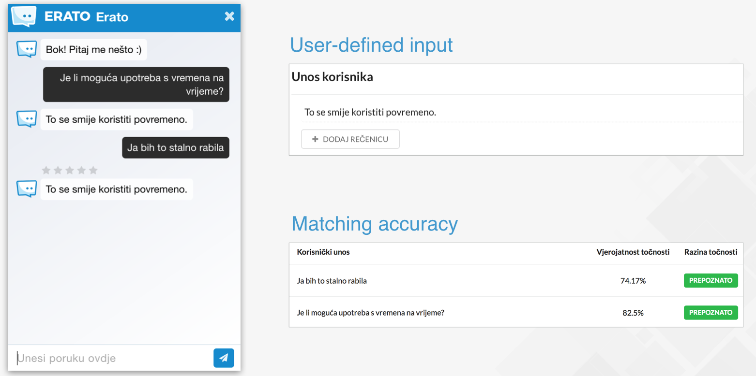The width and height of the screenshot is (756, 376).
Task: Click the 'Vjerojatnost točnosti' column header
Action: click(633, 252)
